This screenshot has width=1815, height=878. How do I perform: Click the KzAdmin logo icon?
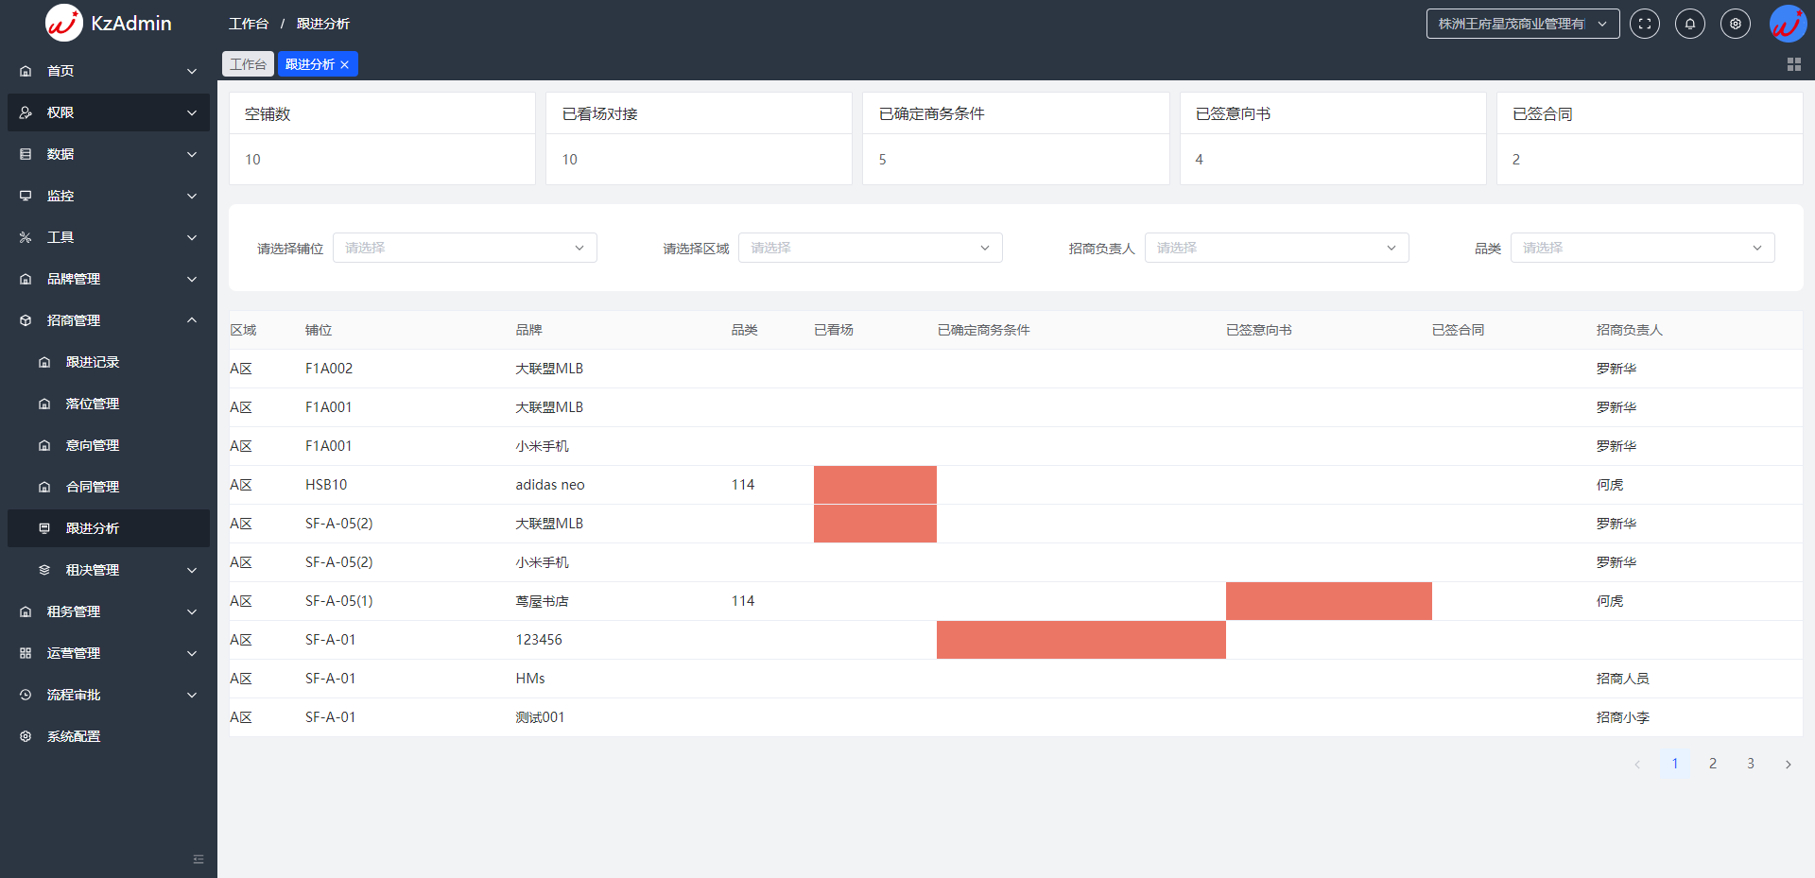(64, 23)
